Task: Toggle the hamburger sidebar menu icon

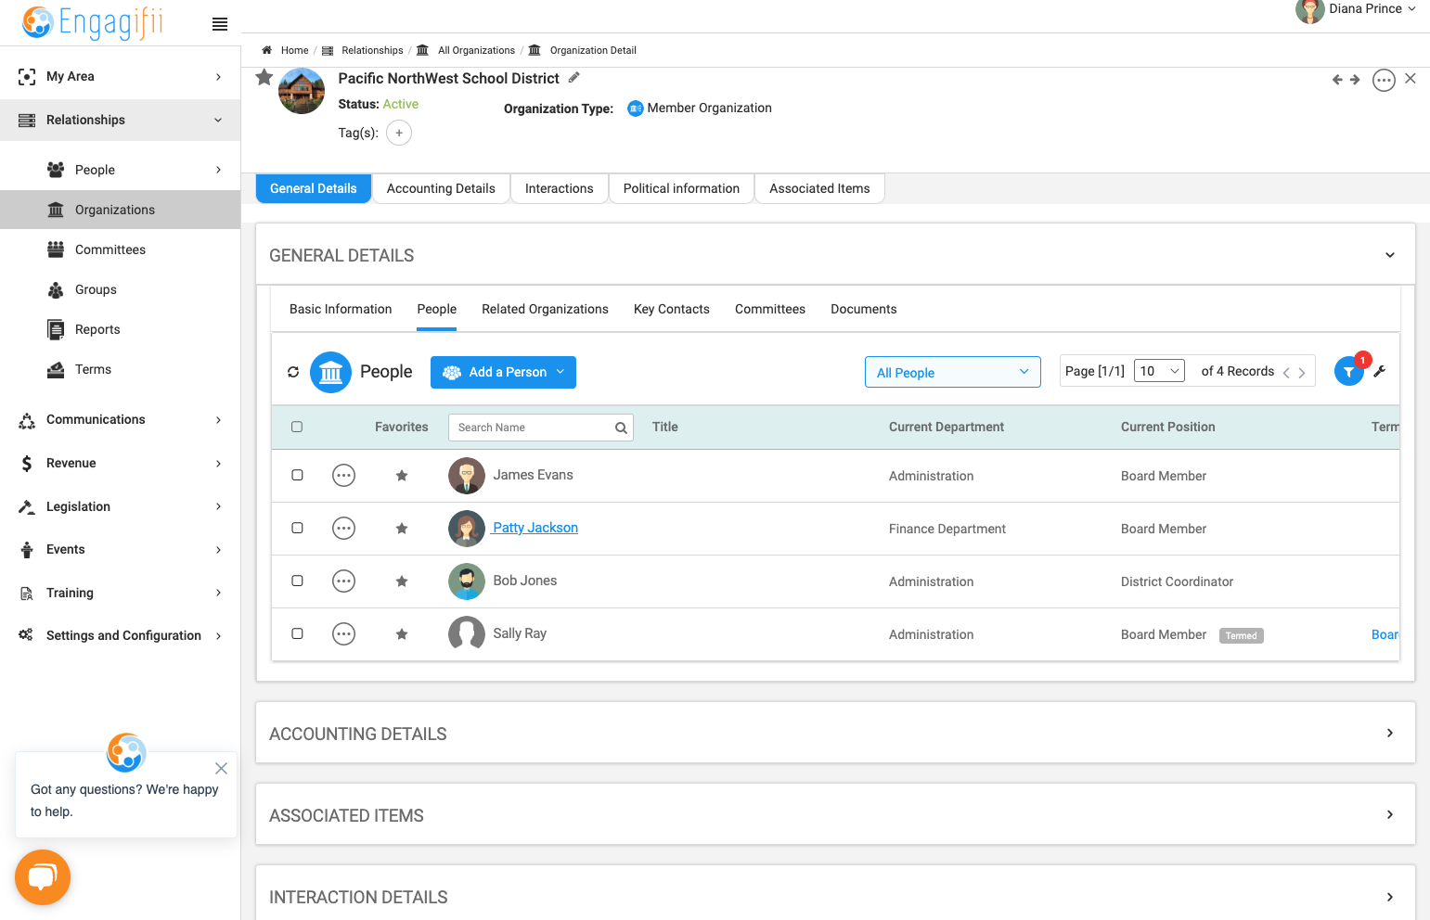Action: click(220, 24)
